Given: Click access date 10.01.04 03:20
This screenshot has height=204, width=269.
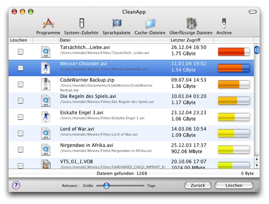Looking at the screenshot, I should tap(189, 96).
